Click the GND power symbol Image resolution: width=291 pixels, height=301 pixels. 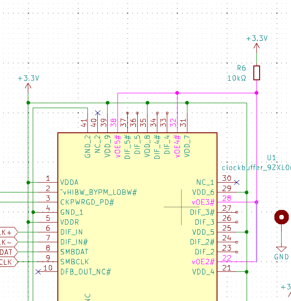[281, 250]
